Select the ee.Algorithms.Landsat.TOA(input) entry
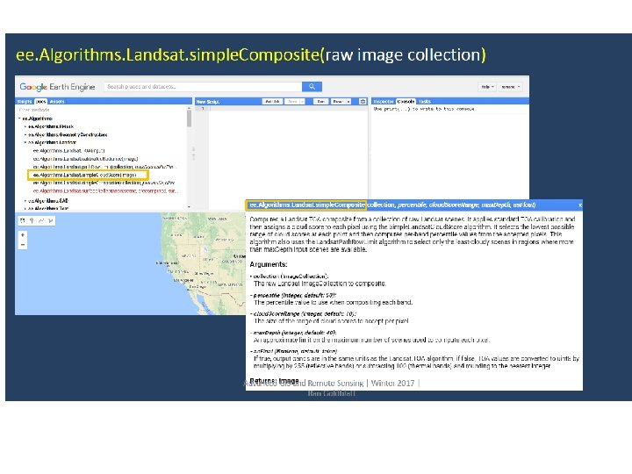The width and height of the screenshot is (632, 474). (x=69, y=151)
